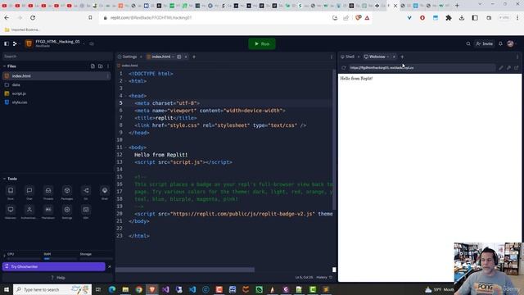Click the browser reload button

pos(33,18)
